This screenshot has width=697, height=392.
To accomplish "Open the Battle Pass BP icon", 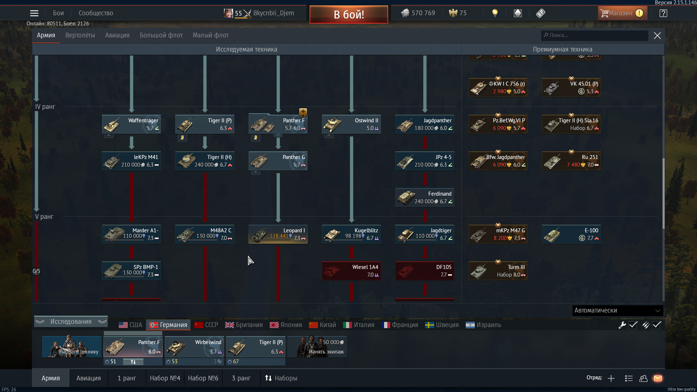I will (x=541, y=13).
